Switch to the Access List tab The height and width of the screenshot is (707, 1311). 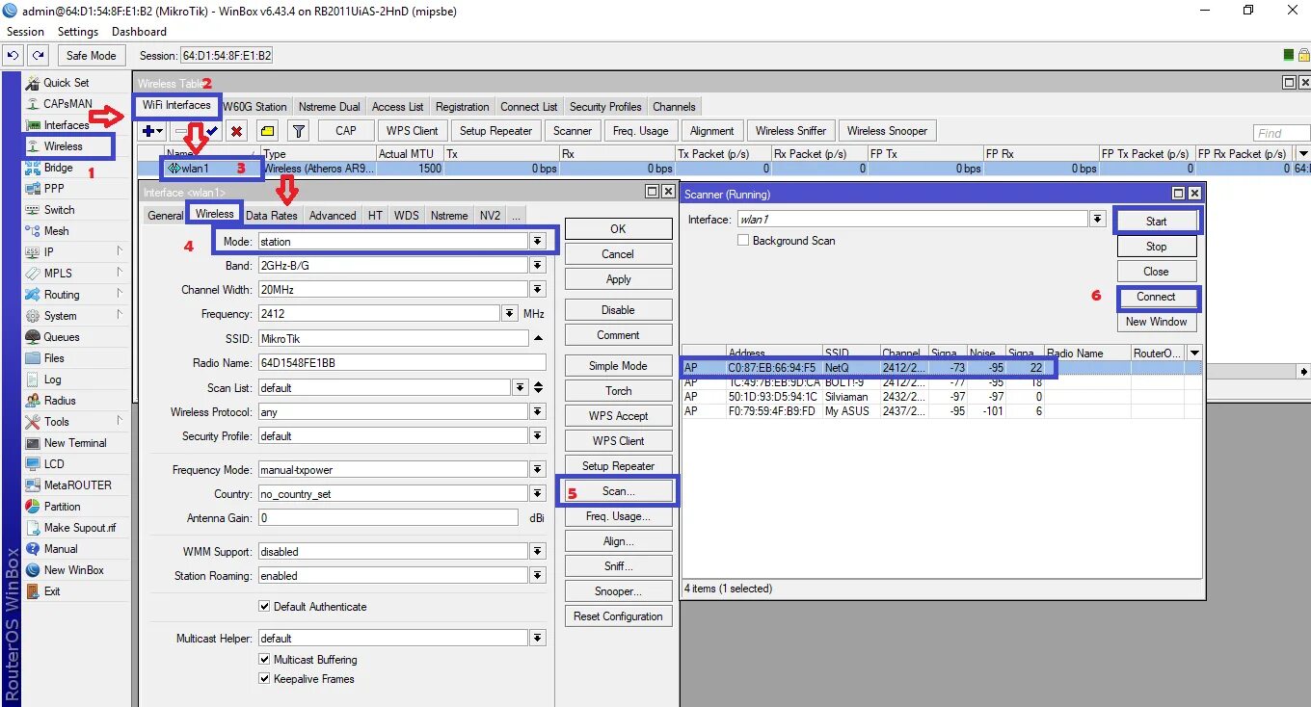397,107
